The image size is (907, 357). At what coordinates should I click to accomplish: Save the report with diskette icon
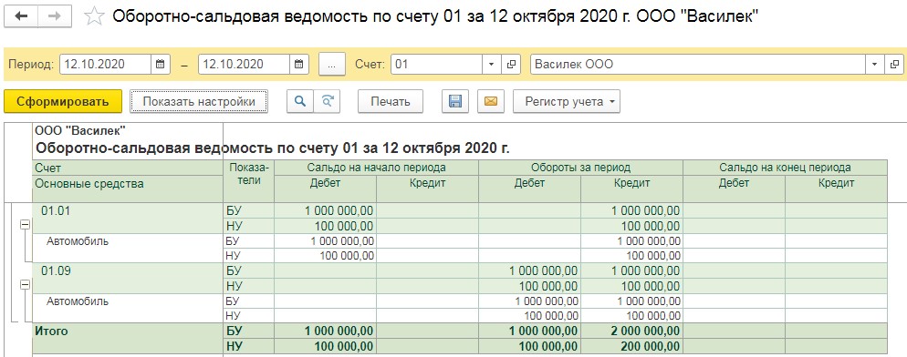pyautogui.click(x=455, y=102)
